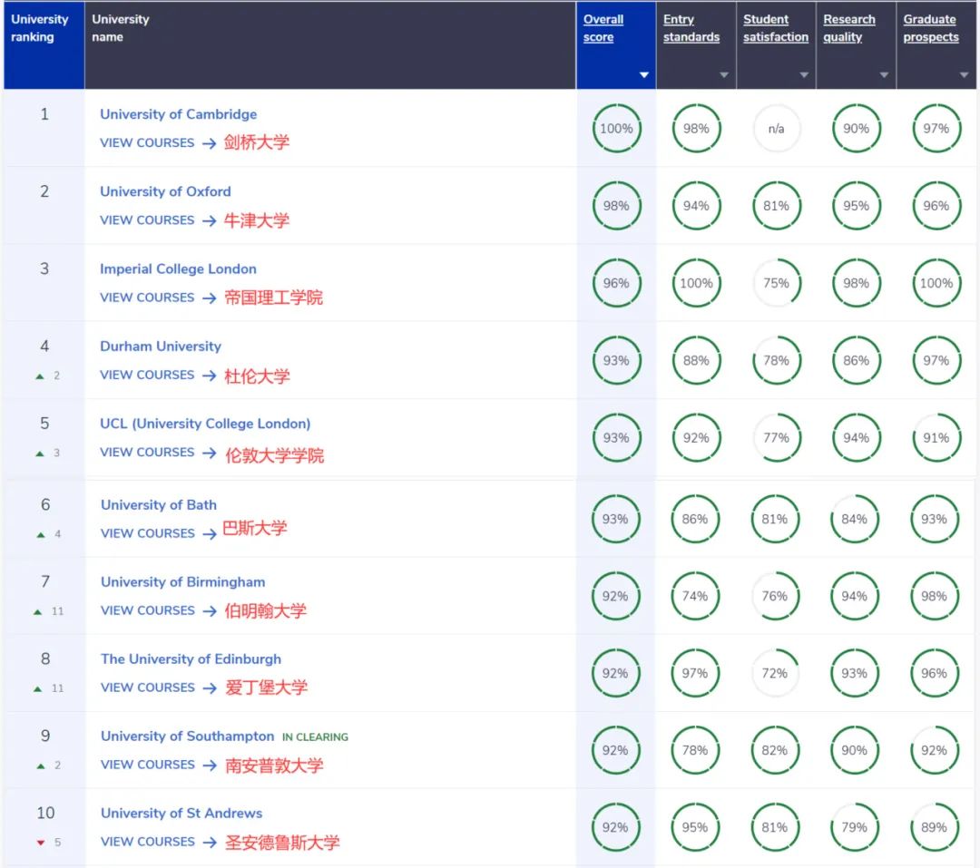Open the University of Oxford link
The height and width of the screenshot is (868, 980).
point(166,192)
